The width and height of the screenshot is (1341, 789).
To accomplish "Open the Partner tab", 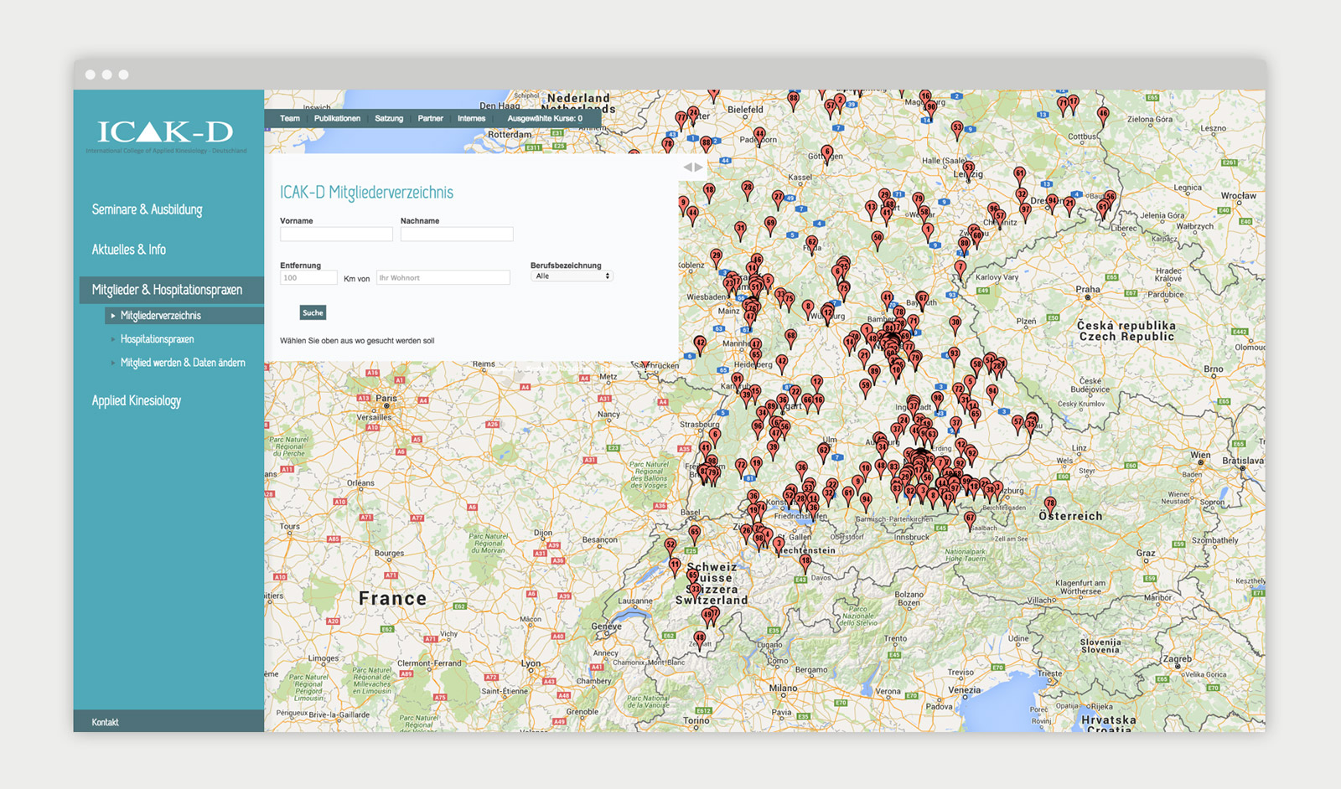I will [x=431, y=119].
